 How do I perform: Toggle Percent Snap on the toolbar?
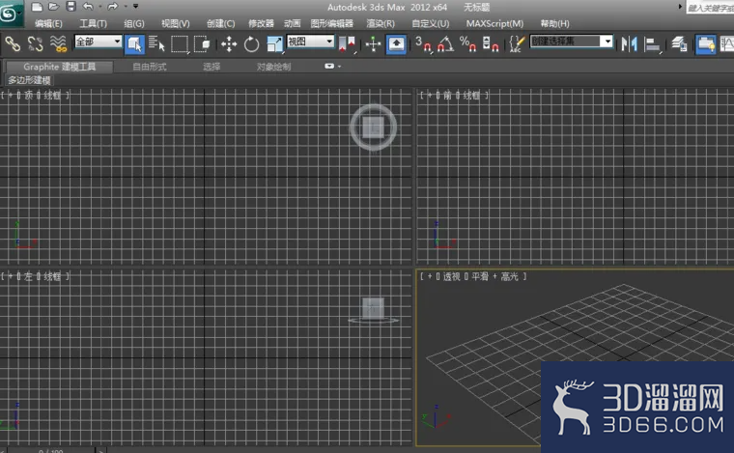coord(467,43)
